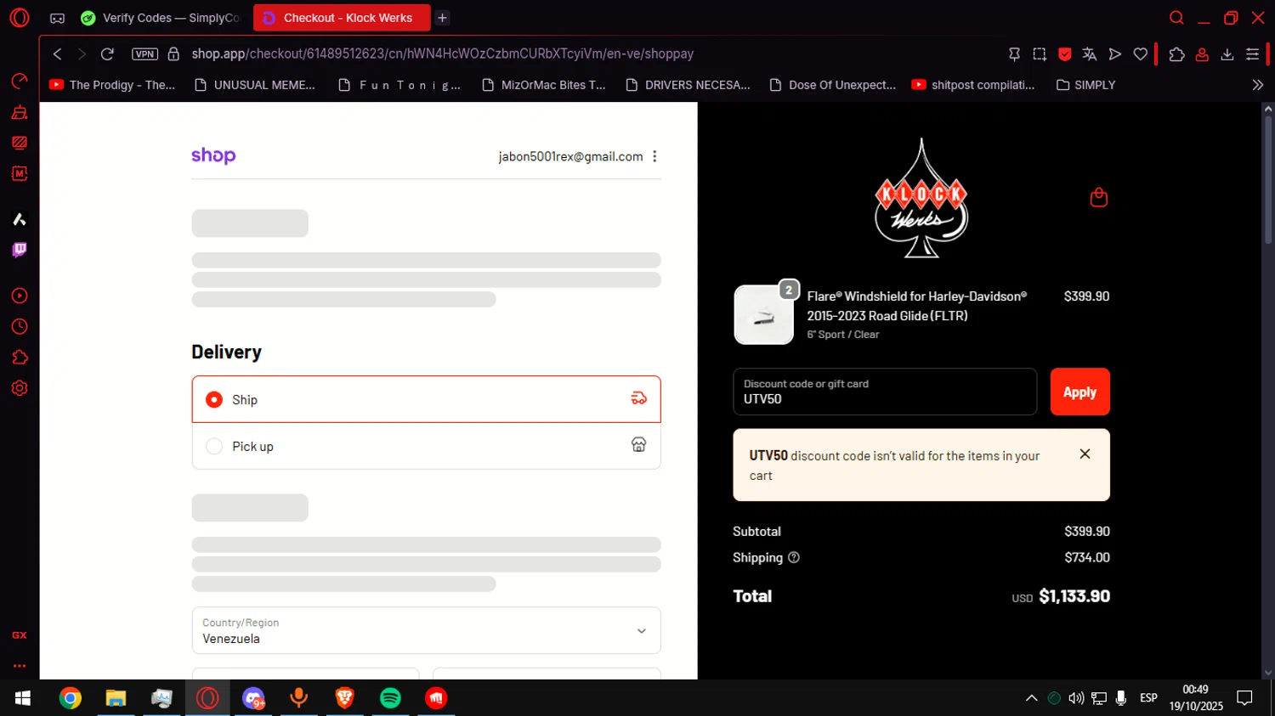This screenshot has height=716, width=1275.
Task: Open the Dose Of Unexpect bookmark
Action: coord(833,85)
